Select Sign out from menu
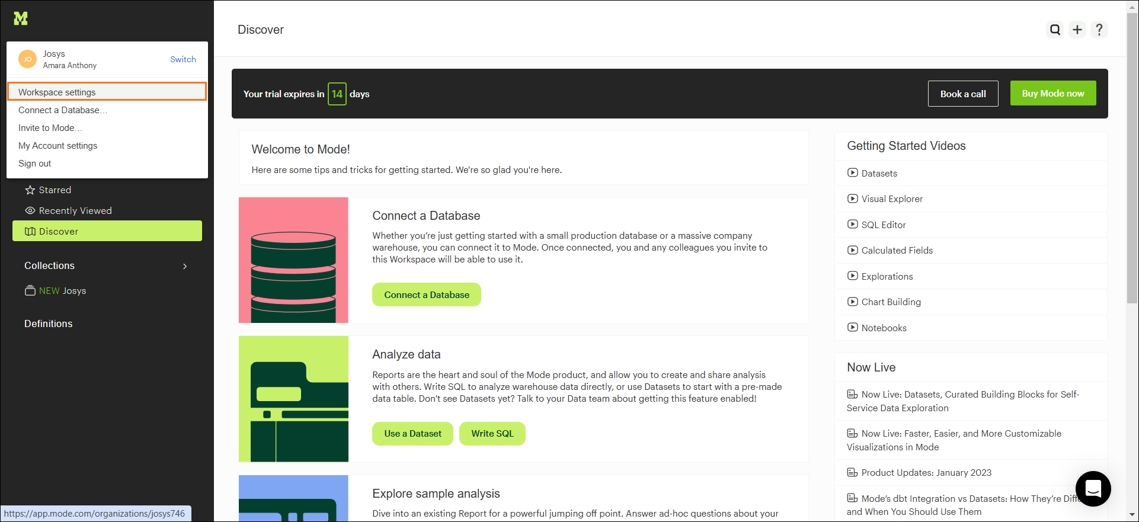This screenshot has width=1139, height=522. coord(107,164)
